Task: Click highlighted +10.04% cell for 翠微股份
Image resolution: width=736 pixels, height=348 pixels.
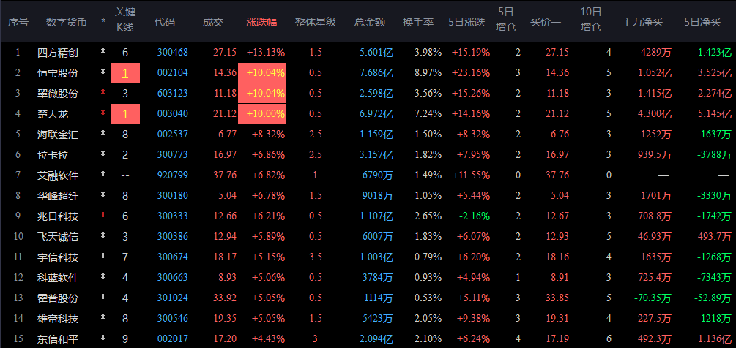Action: (262, 93)
